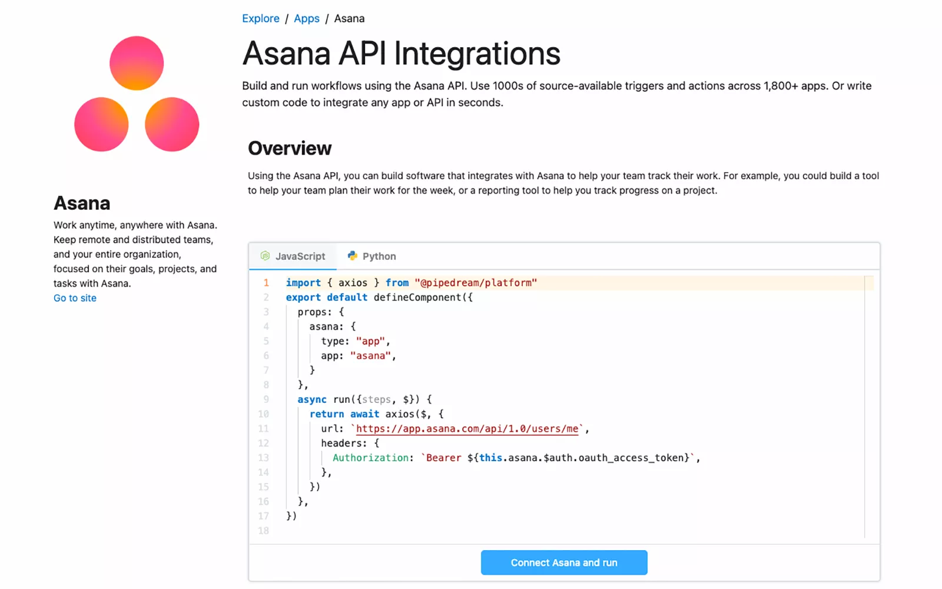
Task: Click the app.asana.com API URL in code
Action: point(467,429)
